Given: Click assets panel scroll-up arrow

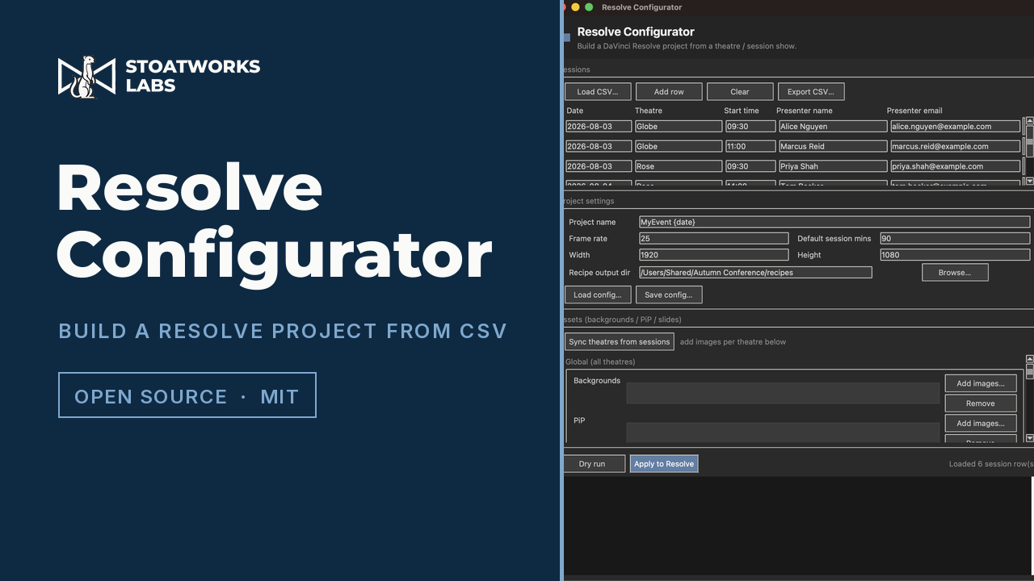Looking at the screenshot, I should [1029, 359].
